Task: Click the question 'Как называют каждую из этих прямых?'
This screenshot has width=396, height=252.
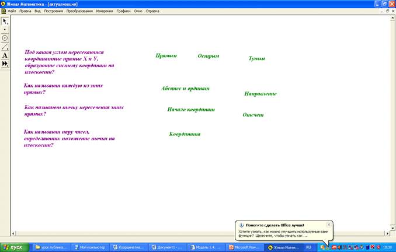Action: point(64,89)
